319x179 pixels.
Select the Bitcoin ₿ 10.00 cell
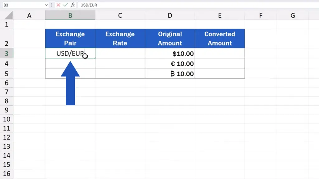170,74
